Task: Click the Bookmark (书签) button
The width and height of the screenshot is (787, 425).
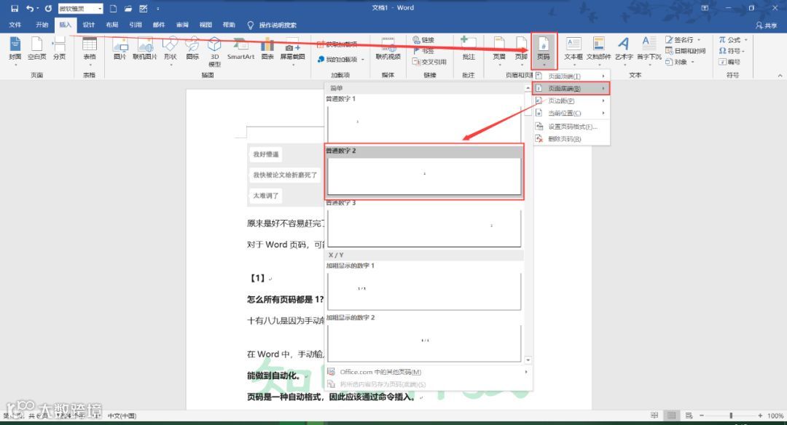Action: pyautogui.click(x=423, y=51)
